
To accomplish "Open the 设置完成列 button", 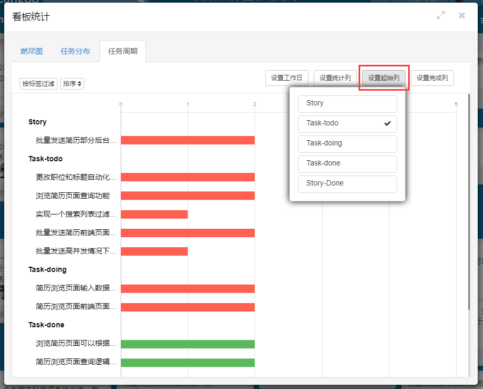I will [432, 78].
